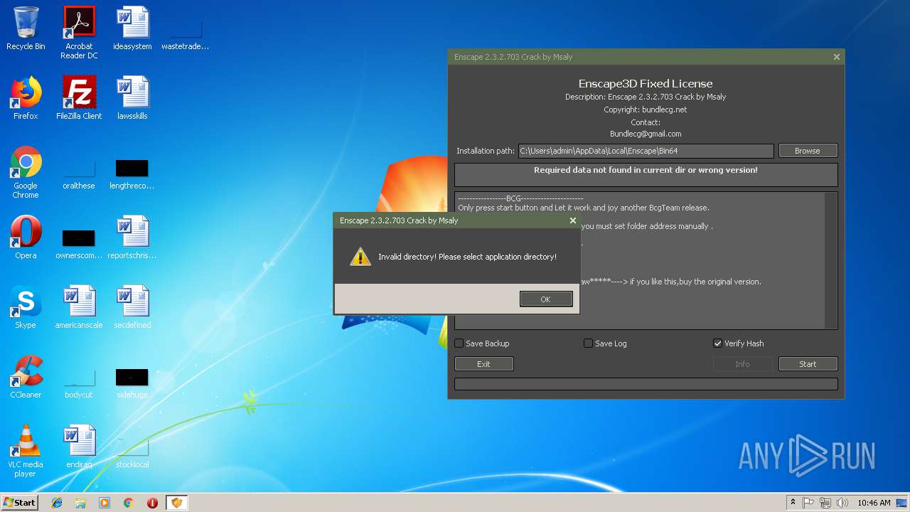This screenshot has height=512, width=910.
Task: Open Acrobat Reader DC shortcut
Action: [x=79, y=33]
